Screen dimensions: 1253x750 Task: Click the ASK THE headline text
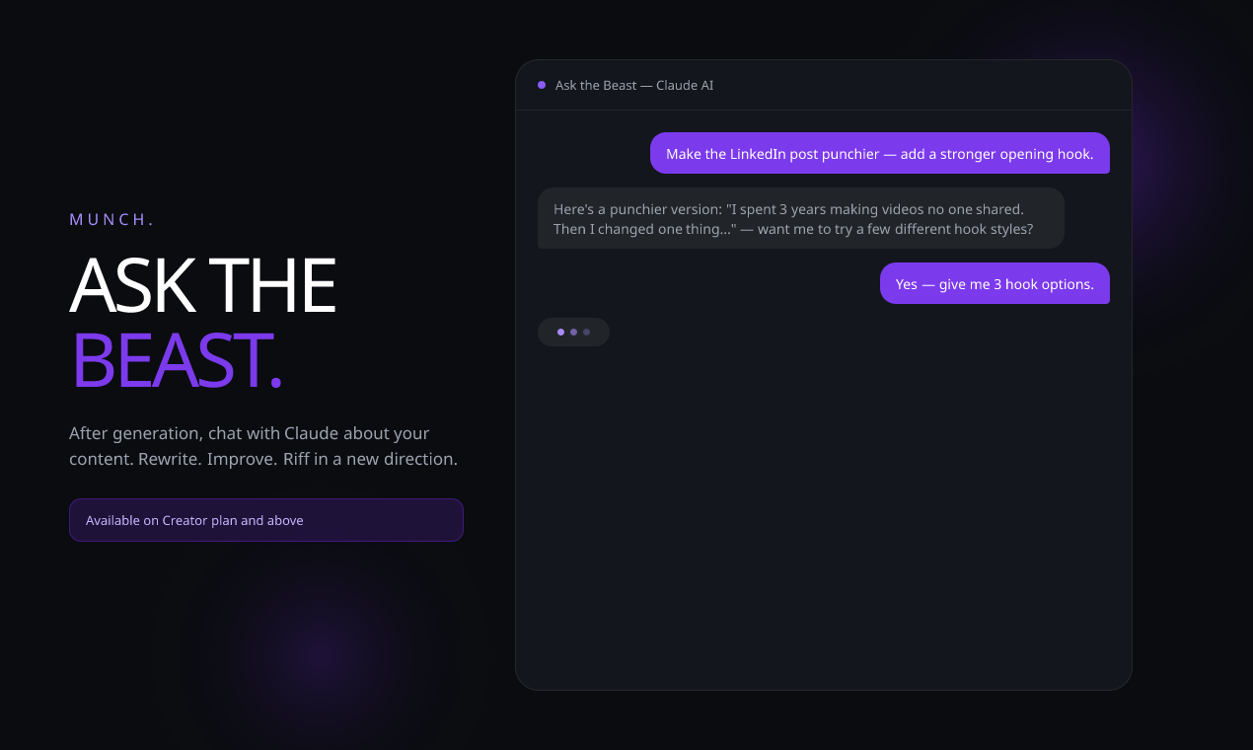(x=201, y=284)
